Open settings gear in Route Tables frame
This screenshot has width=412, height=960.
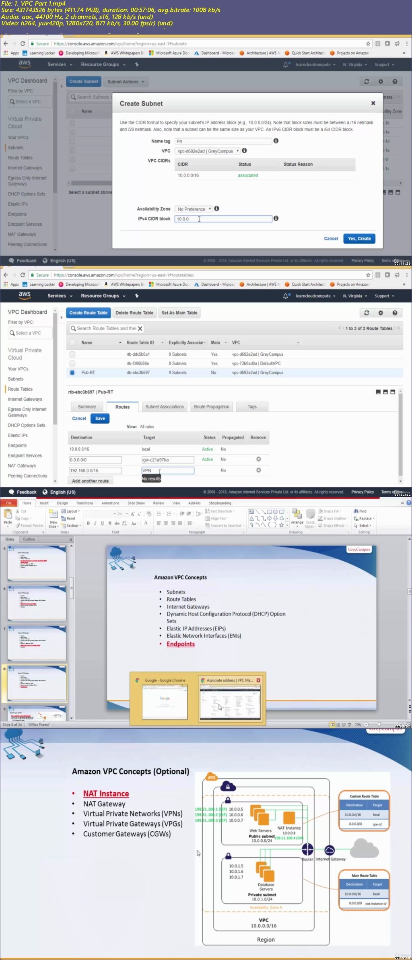(x=381, y=313)
